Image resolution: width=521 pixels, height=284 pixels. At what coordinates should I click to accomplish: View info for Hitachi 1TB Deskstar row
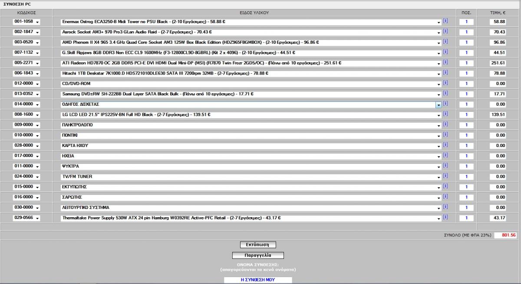click(445, 73)
